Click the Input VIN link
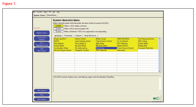This screenshot has height=107, width=196. (37, 28)
